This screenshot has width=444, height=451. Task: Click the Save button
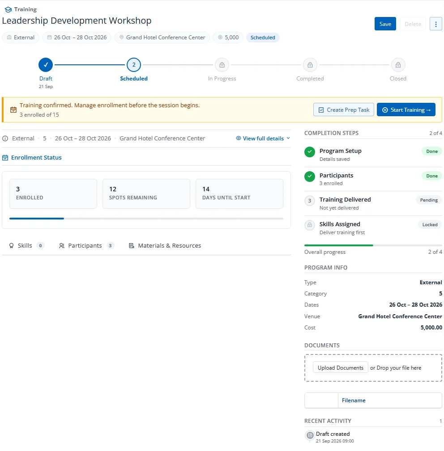point(385,24)
